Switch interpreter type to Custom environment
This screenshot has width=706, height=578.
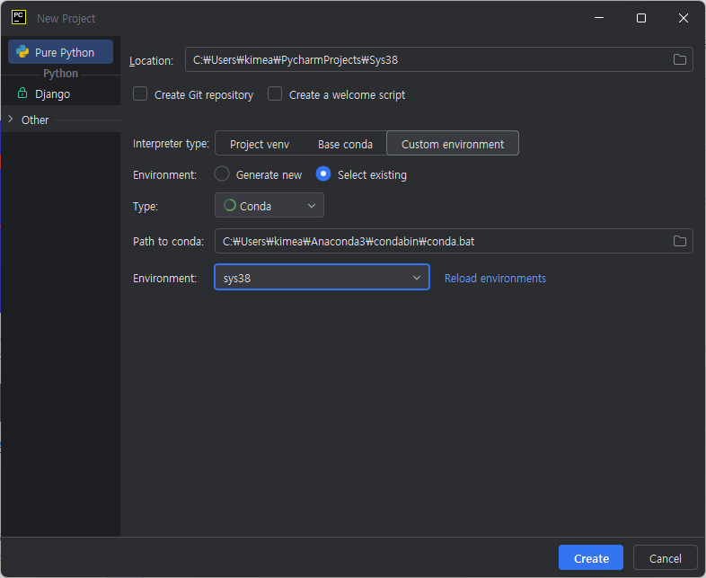453,144
